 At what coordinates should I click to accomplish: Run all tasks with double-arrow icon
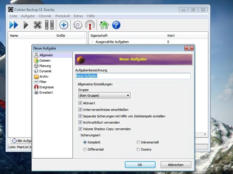pyautogui.click(x=14, y=25)
